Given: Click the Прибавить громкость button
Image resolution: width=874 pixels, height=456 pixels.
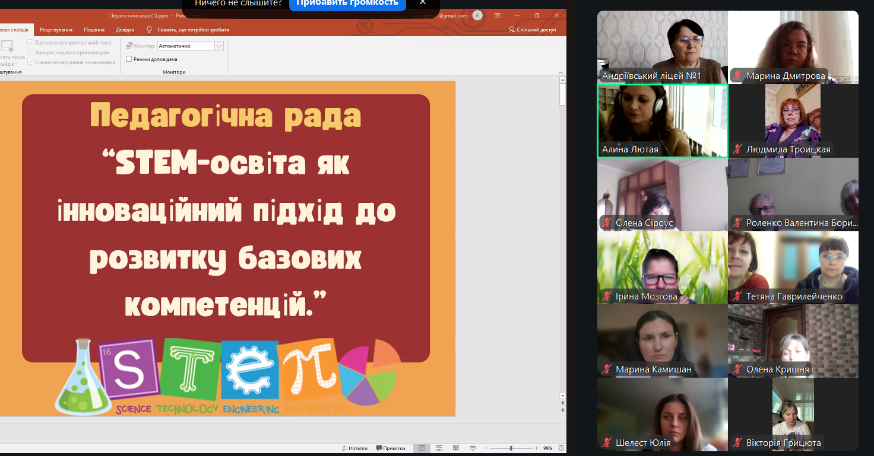Looking at the screenshot, I should point(347,3).
